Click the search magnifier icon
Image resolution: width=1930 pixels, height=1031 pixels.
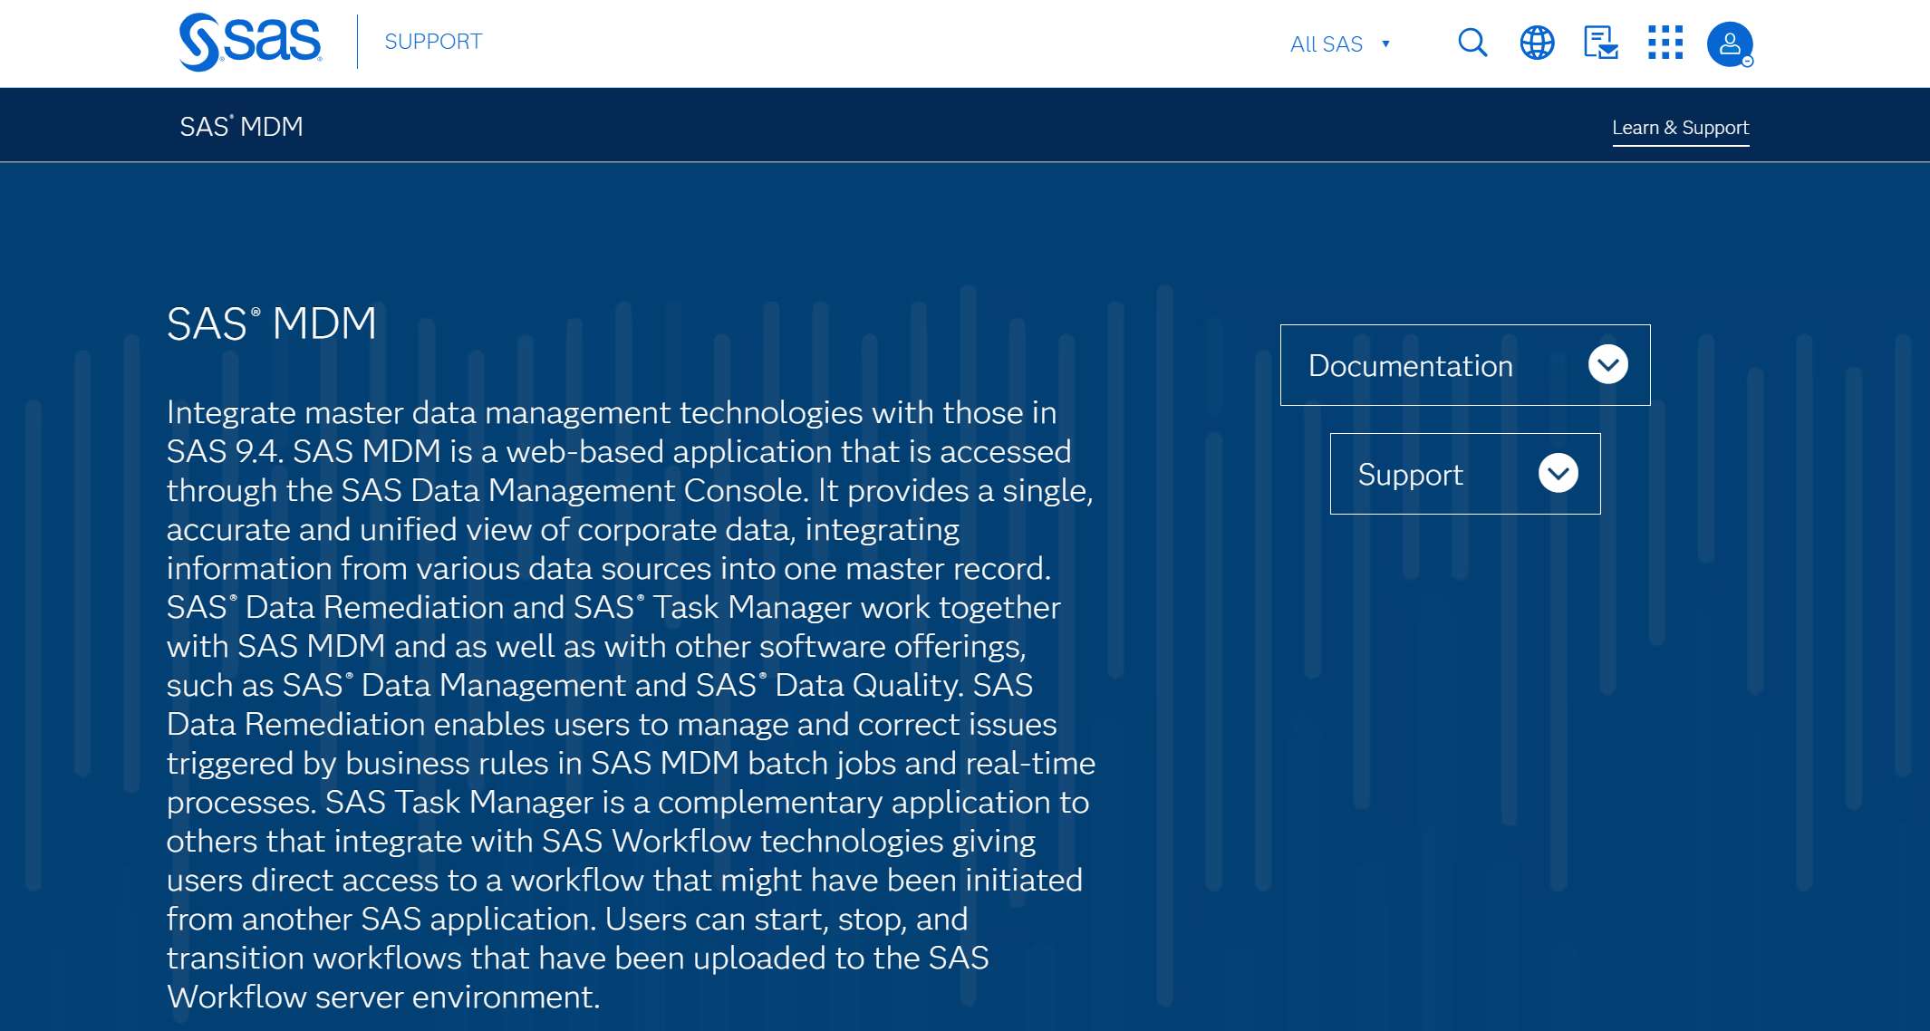(1472, 43)
